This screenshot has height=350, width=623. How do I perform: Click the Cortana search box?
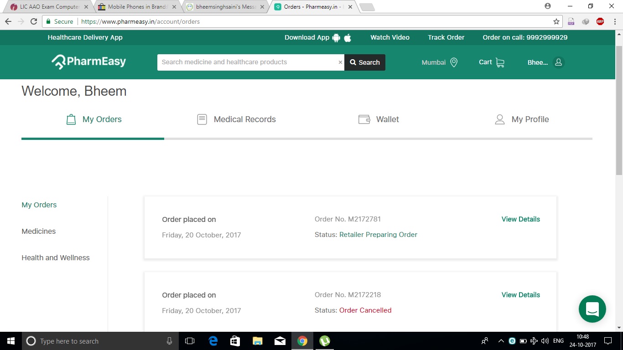click(x=99, y=341)
